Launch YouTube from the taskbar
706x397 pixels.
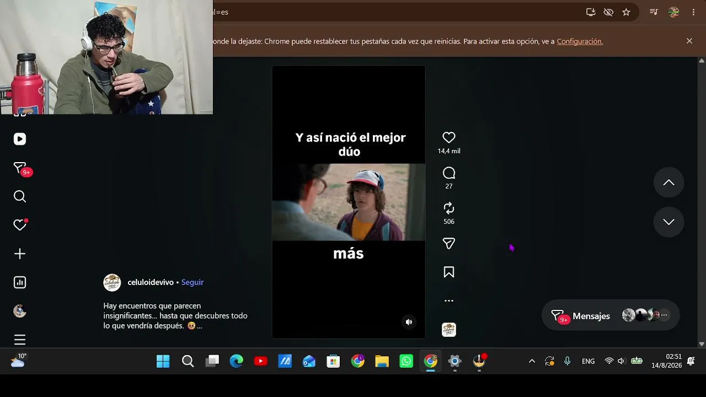(x=261, y=361)
